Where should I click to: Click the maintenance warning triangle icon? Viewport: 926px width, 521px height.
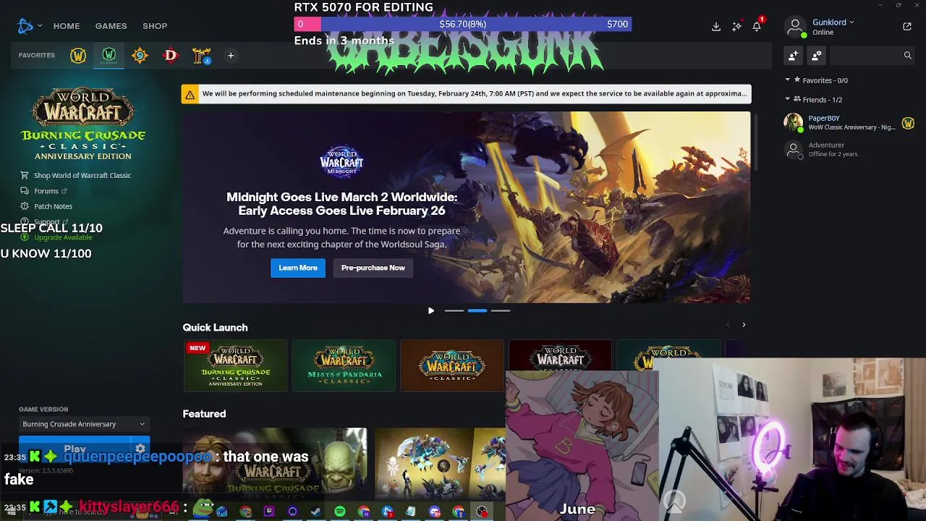[190, 94]
